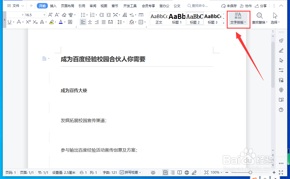Apply the 标题 1 heading style
This screenshot has height=179, width=290.
click(x=177, y=19)
